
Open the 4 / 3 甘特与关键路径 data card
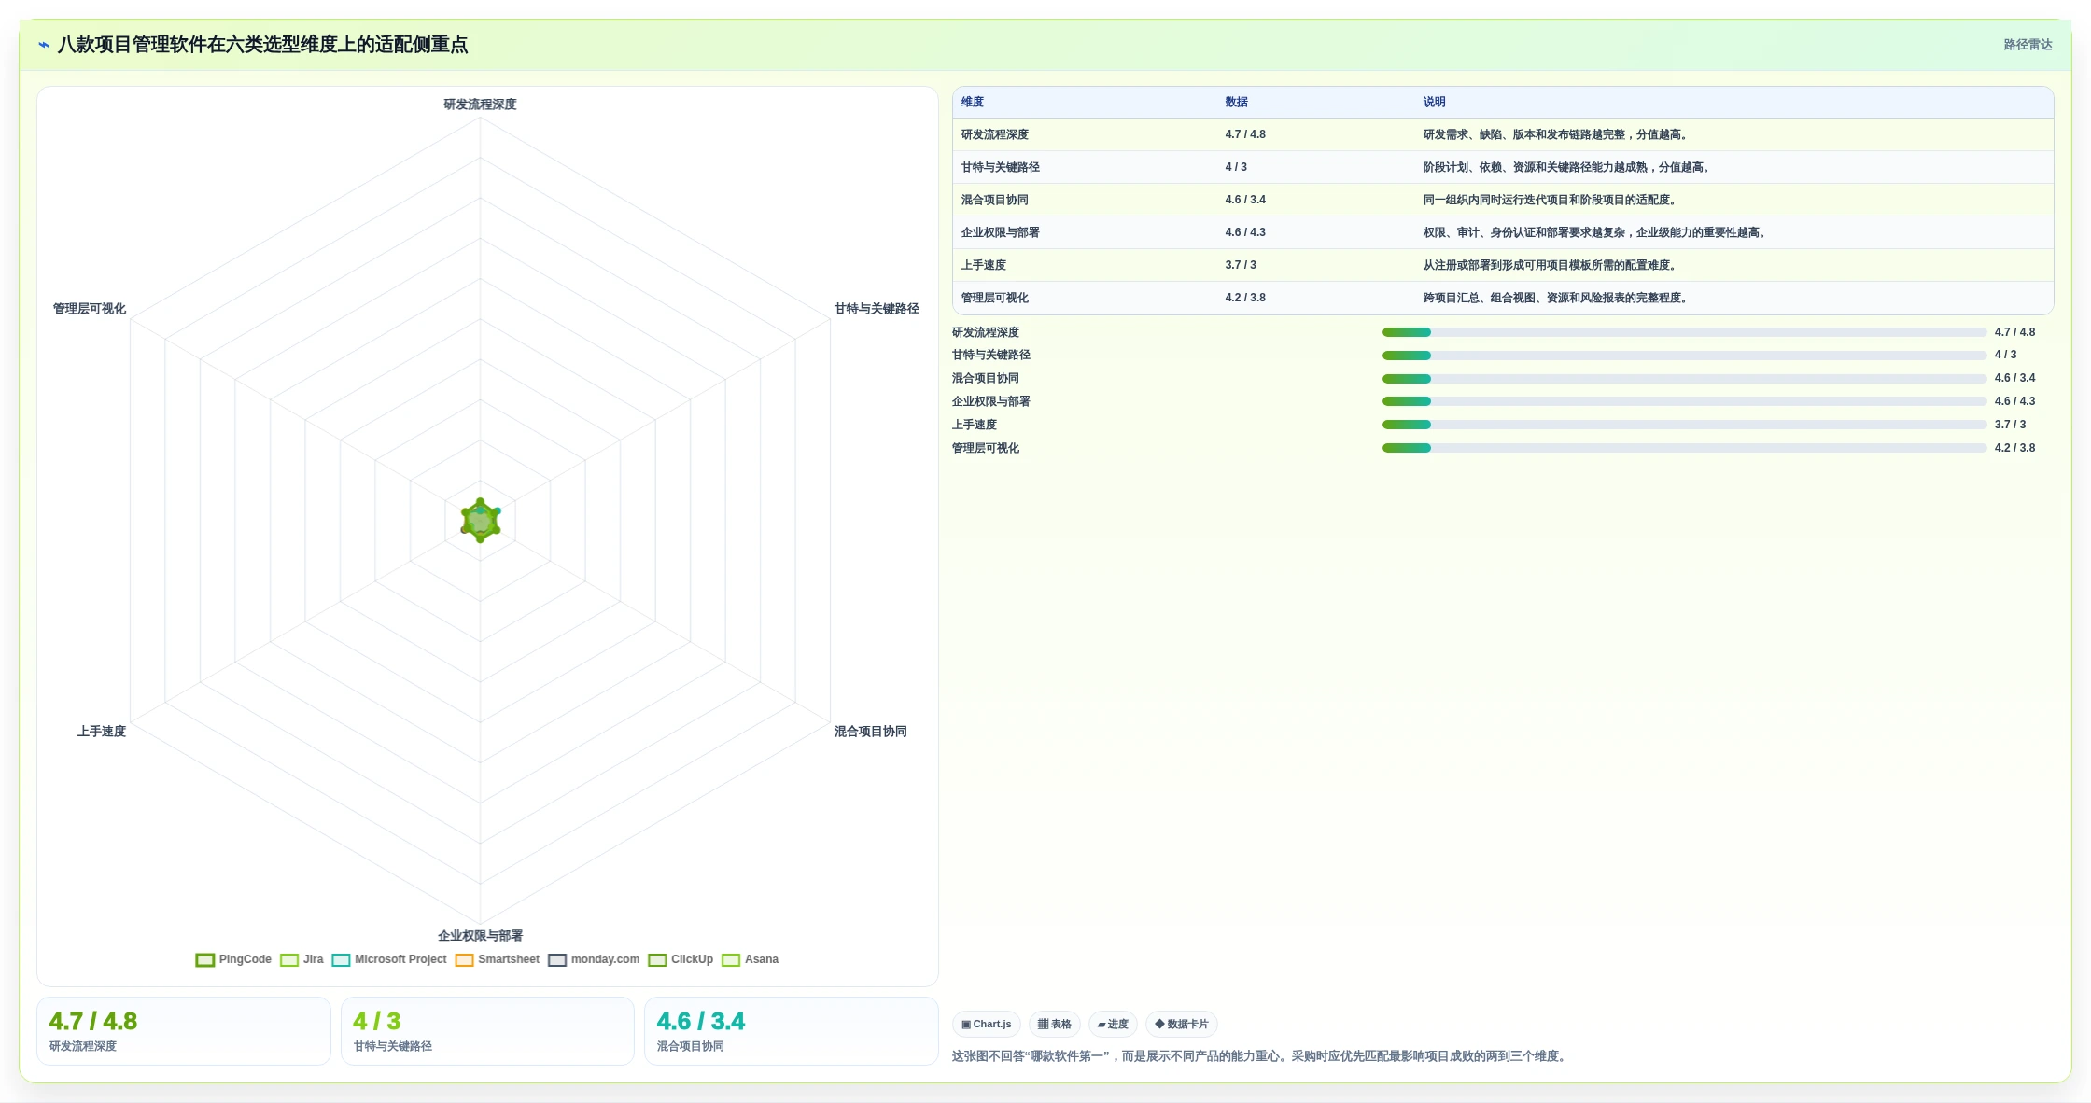point(487,1031)
